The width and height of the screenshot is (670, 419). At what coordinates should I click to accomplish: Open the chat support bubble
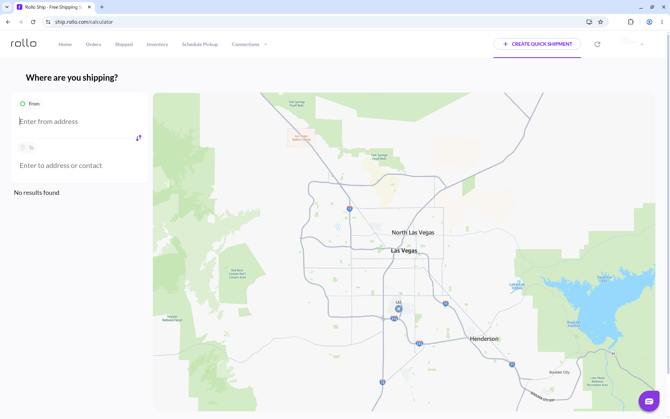click(x=649, y=401)
